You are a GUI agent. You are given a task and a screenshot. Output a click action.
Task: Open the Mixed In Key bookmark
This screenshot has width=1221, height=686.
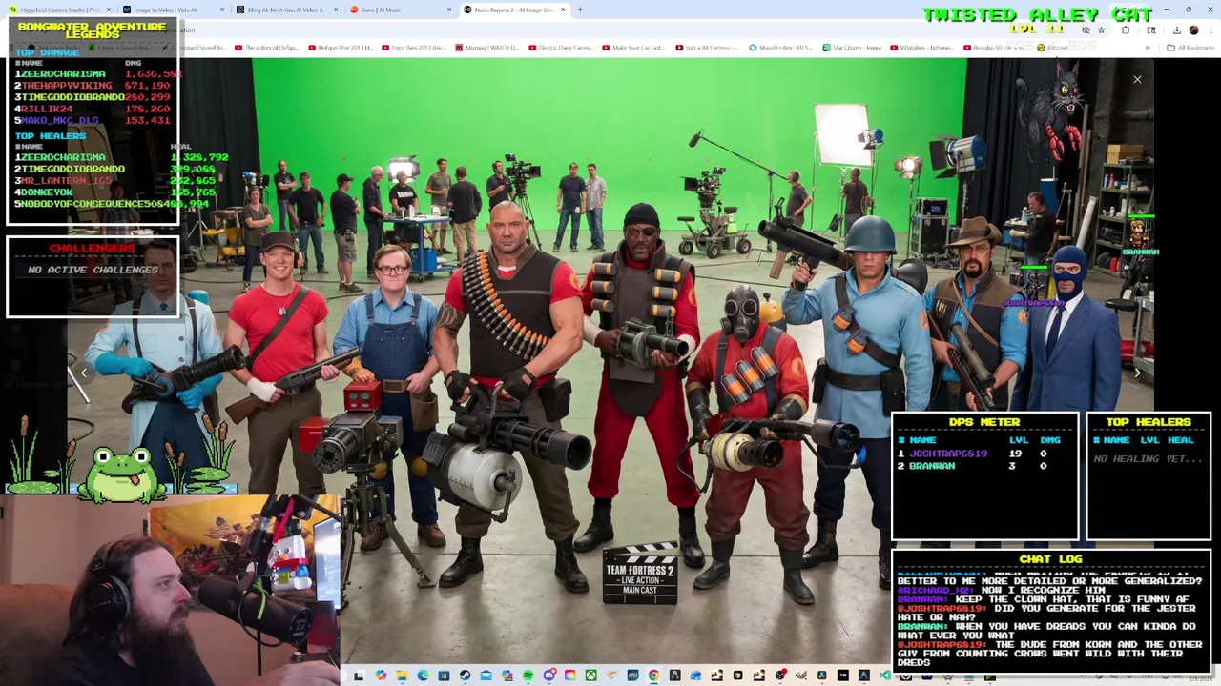coord(780,47)
